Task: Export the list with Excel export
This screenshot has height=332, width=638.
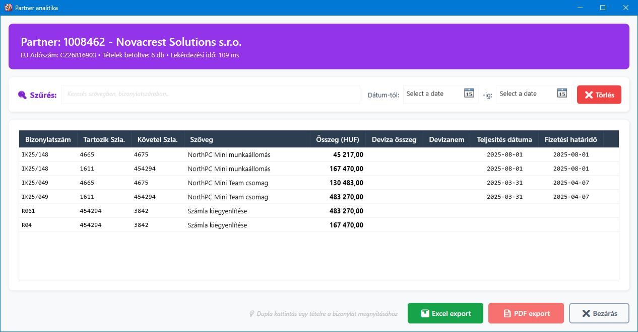Action: point(445,313)
